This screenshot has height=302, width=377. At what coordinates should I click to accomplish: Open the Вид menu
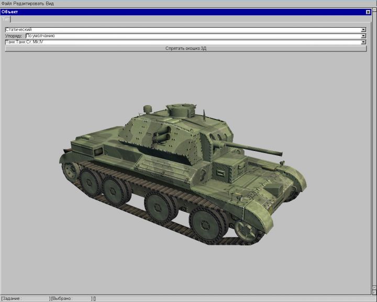50,3
